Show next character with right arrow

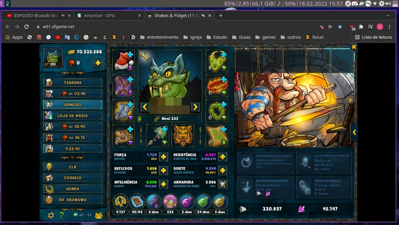pos(195,107)
